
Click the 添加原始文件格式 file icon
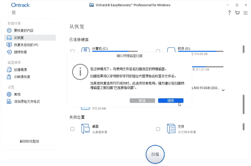(9, 101)
